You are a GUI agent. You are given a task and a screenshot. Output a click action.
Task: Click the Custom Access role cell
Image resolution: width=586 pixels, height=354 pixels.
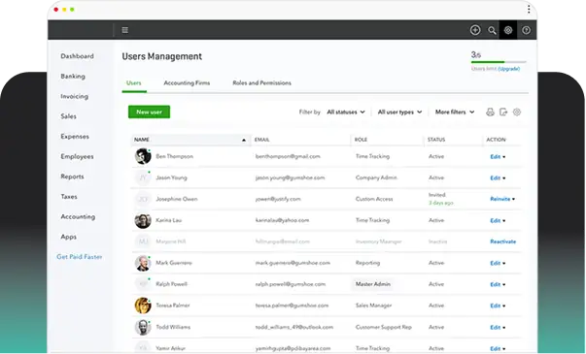pyautogui.click(x=374, y=199)
